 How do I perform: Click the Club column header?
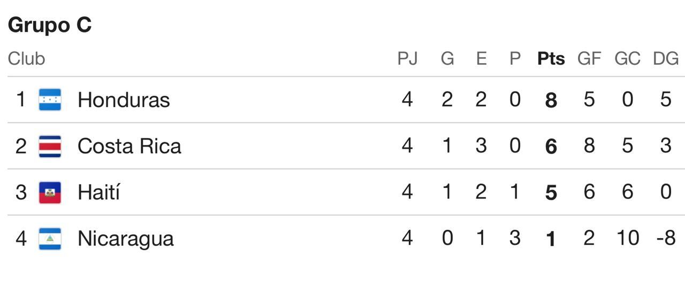(26, 58)
